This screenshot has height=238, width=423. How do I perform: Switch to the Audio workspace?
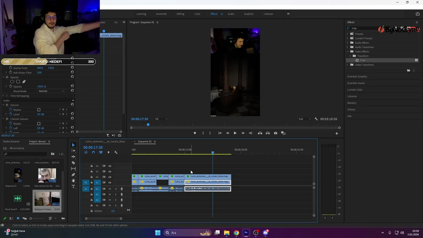231,14
